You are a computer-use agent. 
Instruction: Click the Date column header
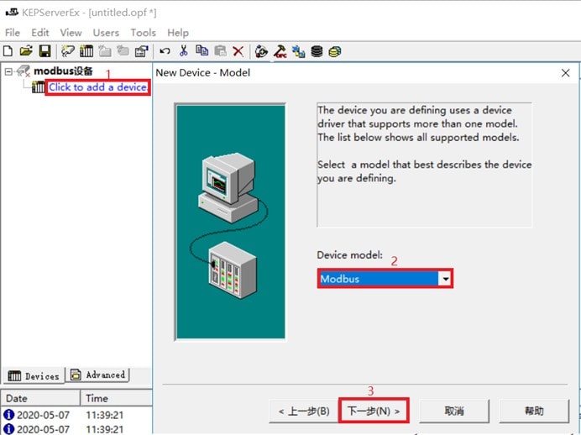coord(40,398)
